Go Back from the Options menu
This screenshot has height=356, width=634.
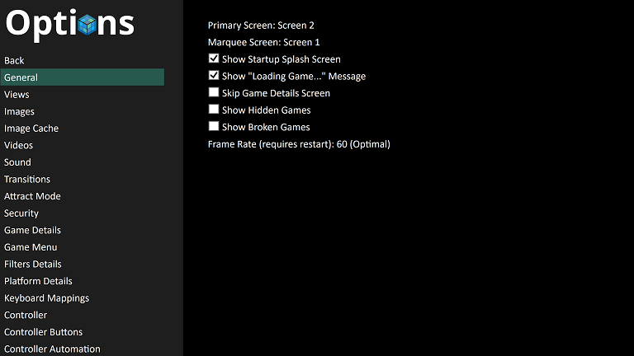14,60
